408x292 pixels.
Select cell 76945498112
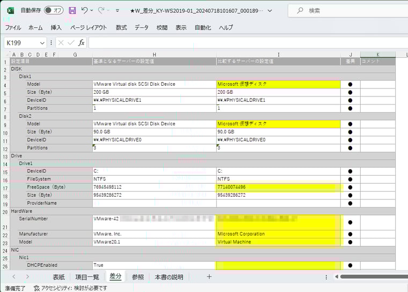click(154, 188)
